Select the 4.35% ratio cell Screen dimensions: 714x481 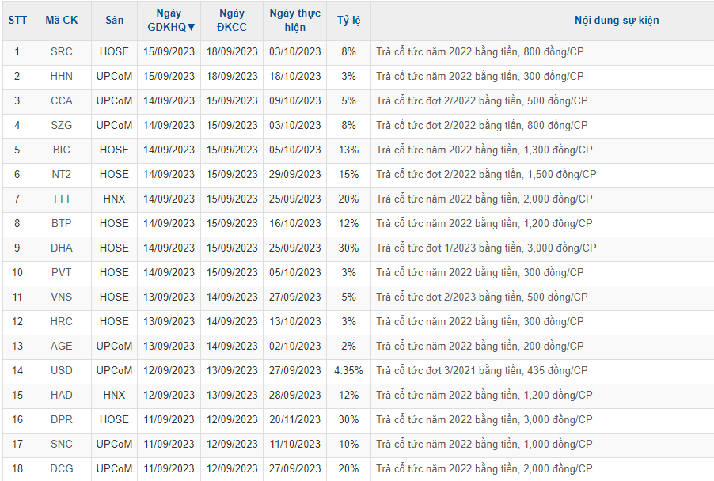348,371
